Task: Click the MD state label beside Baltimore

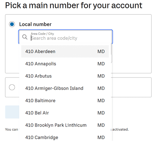Action: [101, 100]
